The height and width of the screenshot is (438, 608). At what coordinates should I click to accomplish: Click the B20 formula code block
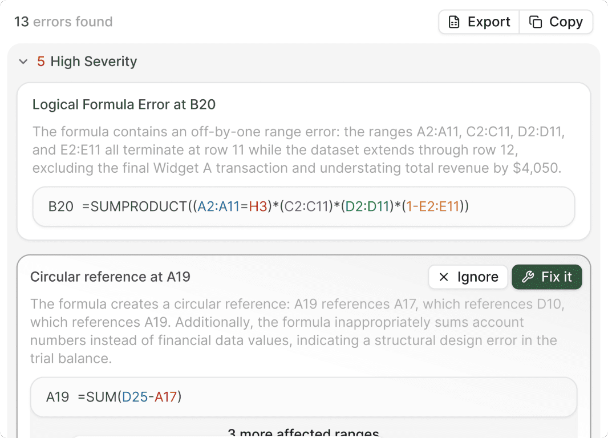304,206
